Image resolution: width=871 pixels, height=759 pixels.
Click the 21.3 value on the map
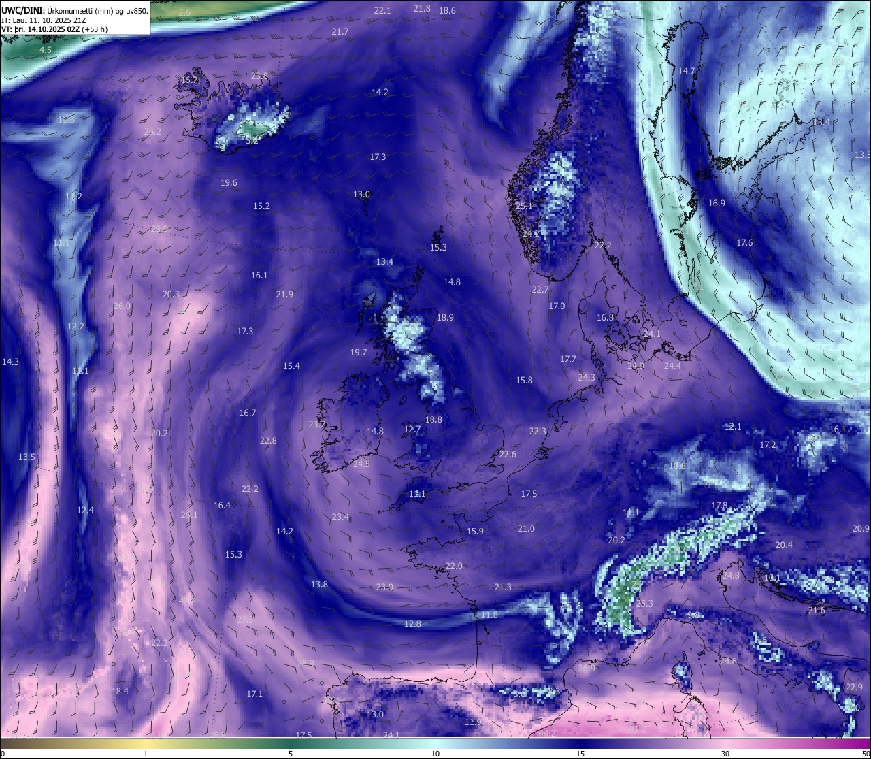(503, 587)
